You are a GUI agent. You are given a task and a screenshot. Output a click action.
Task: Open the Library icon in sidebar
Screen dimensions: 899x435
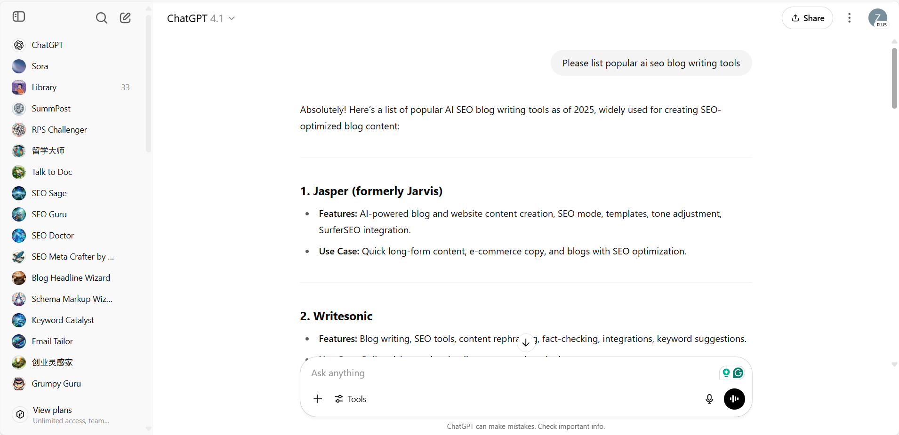(x=19, y=87)
